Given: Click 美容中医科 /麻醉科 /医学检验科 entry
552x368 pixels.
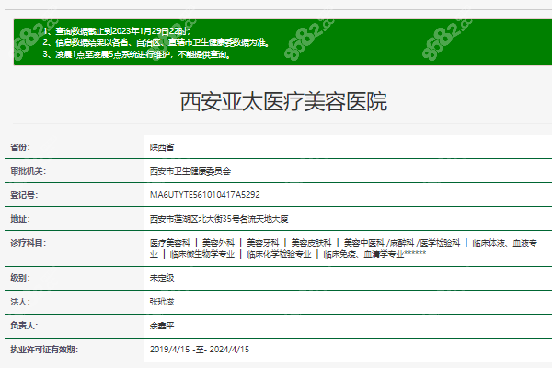Looking at the screenshot, I should (402, 243).
